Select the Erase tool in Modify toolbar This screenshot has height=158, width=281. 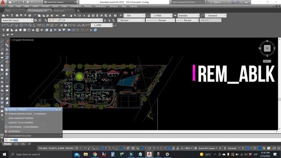point(7,41)
